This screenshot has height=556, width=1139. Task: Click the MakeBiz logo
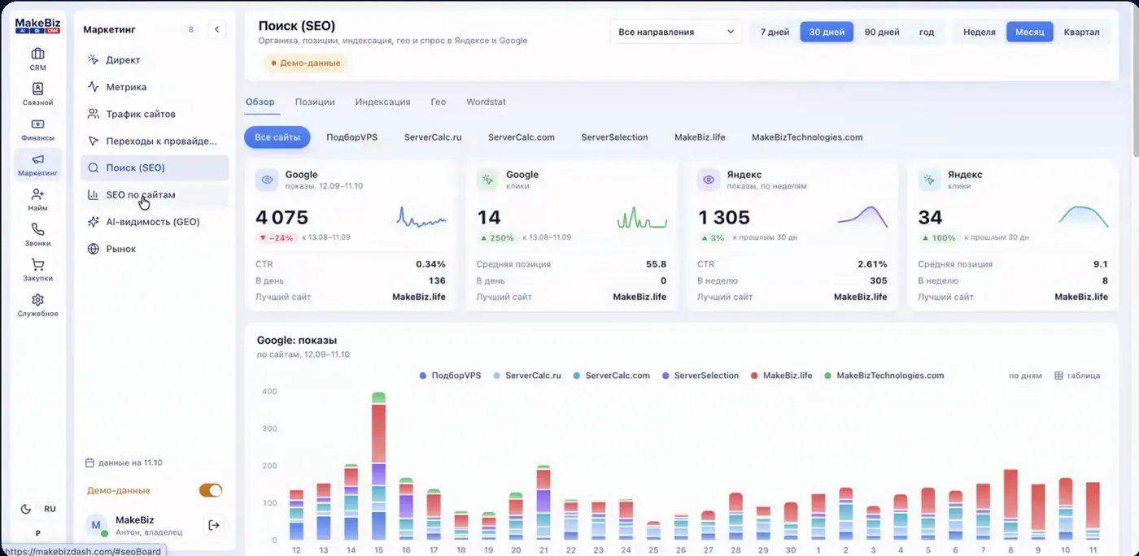point(38,25)
